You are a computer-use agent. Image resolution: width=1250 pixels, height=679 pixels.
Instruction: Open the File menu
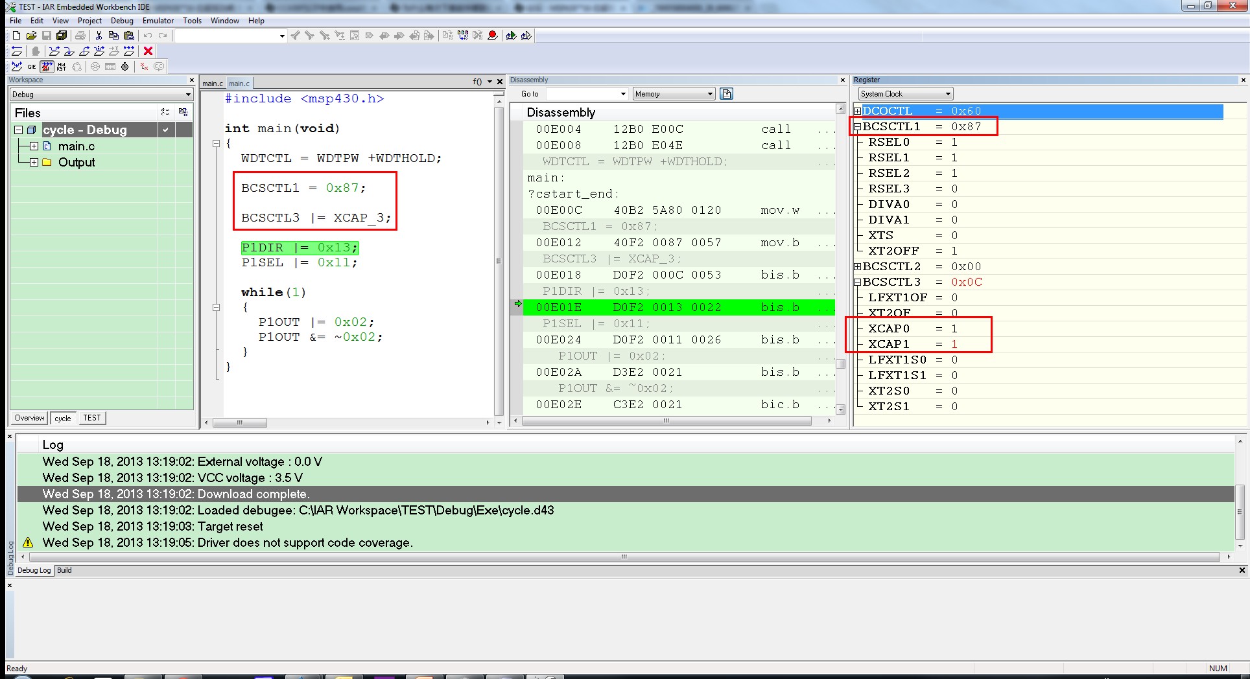[16, 21]
